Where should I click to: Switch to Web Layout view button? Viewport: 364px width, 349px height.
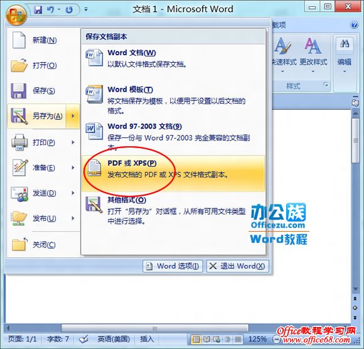[x=217, y=340]
